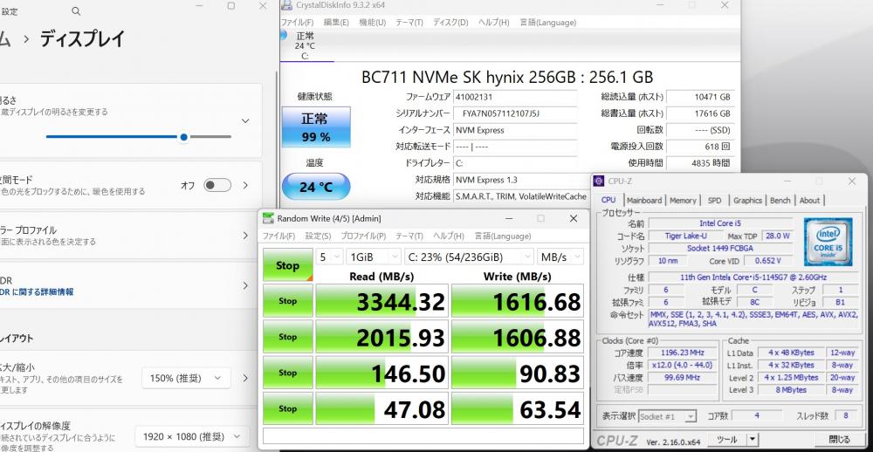Open the drive C: 23% selection dropdown

[469, 257]
